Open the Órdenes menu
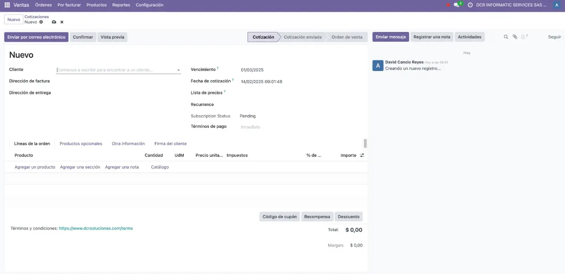565x274 pixels. [43, 5]
